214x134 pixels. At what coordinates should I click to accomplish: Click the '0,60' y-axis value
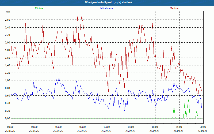coord(7,96)
